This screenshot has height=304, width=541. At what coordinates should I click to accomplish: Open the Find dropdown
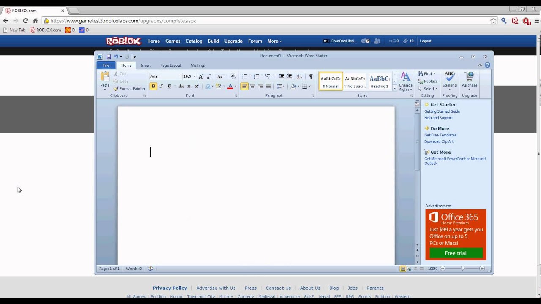pyautogui.click(x=426, y=73)
